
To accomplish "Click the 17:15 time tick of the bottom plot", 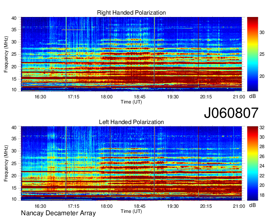I will [x=74, y=206].
